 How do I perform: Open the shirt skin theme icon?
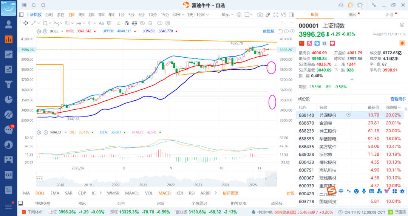tap(359, 5)
